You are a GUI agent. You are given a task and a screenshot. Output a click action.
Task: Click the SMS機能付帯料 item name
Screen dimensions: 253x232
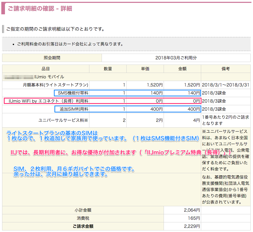[x=73, y=93]
